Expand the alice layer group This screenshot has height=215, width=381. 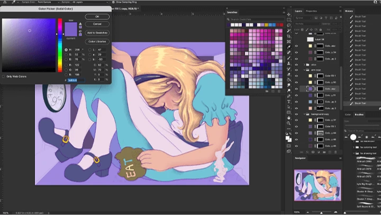point(304,65)
